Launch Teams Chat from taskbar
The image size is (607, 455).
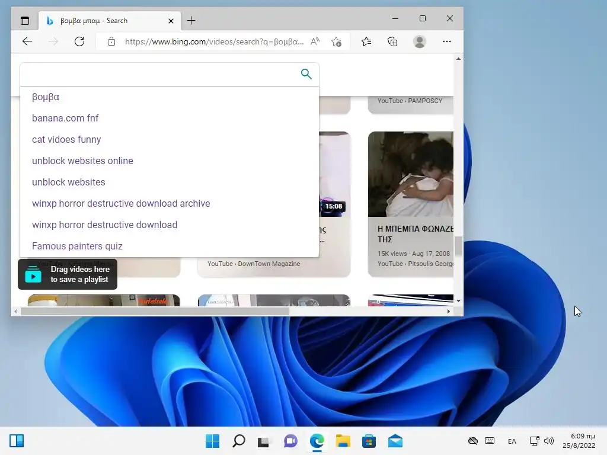click(x=290, y=441)
